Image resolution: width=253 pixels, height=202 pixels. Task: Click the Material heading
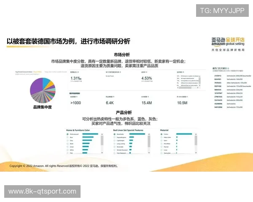pyautogui.click(x=164, y=130)
